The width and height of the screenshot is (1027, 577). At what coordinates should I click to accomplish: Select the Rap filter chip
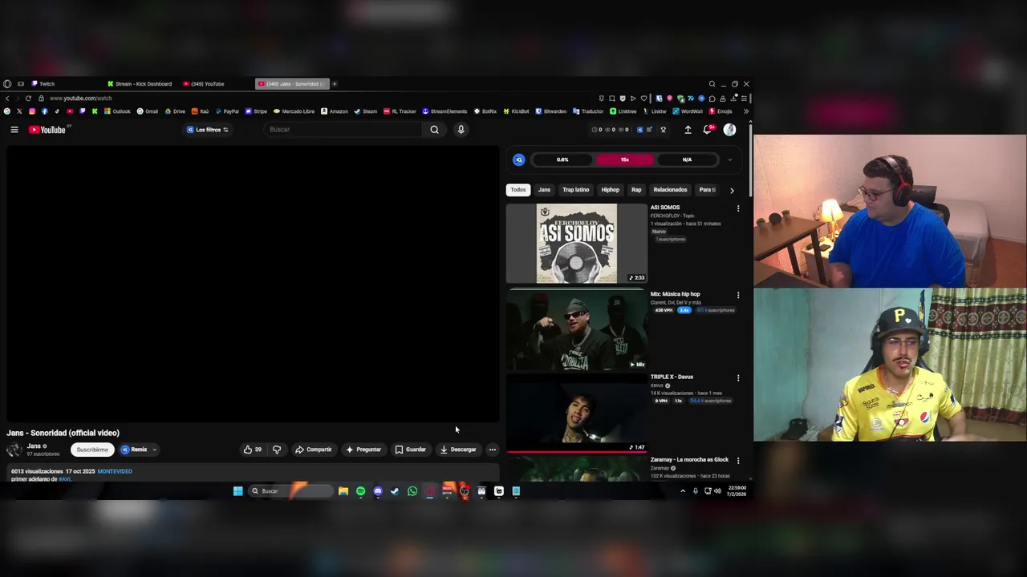[x=636, y=190]
